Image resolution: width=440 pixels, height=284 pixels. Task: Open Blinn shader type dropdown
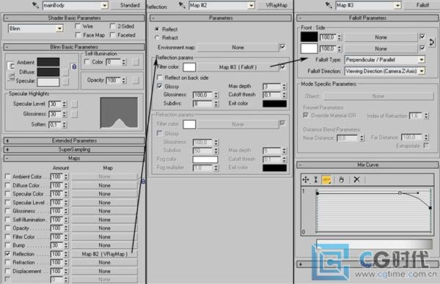pyautogui.click(x=59, y=29)
